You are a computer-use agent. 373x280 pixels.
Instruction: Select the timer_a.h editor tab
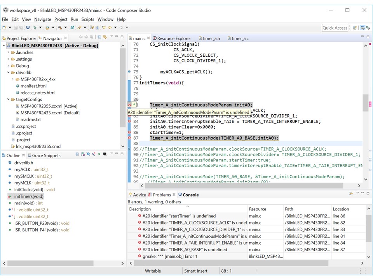[210, 38]
